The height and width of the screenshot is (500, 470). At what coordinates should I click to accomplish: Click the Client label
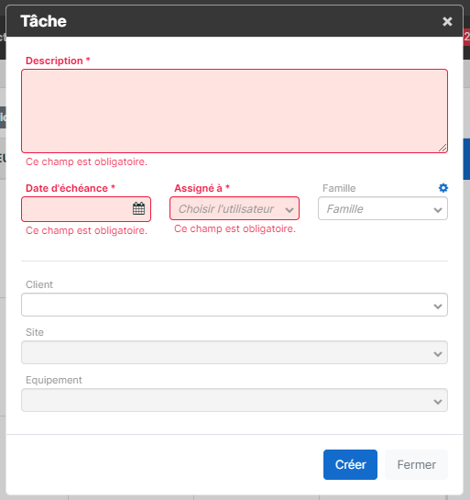(x=39, y=284)
